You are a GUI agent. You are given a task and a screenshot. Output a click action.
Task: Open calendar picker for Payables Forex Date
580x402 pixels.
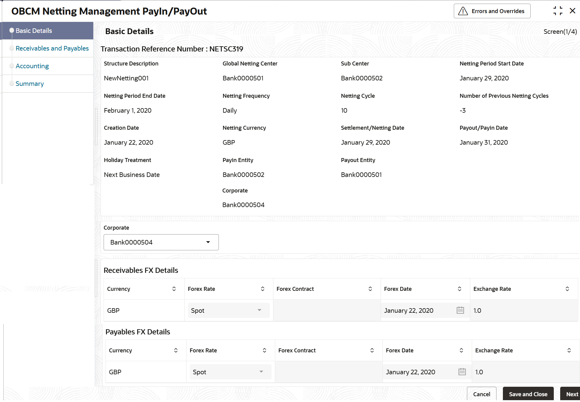pyautogui.click(x=462, y=372)
